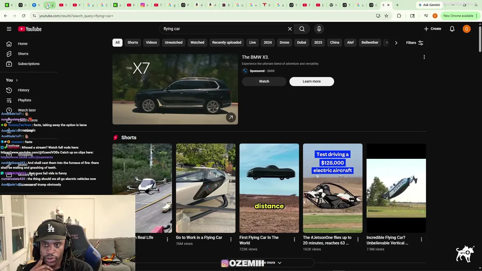Open History in the sidebar
482x271 pixels.
point(23,90)
